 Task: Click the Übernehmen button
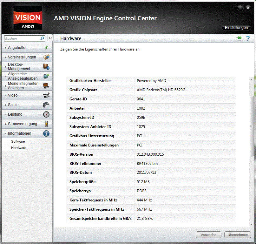click(x=238, y=235)
